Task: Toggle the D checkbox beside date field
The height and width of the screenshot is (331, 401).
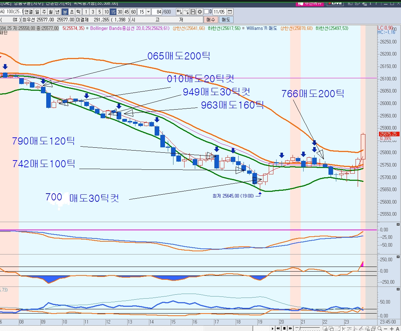Action: [206, 12]
